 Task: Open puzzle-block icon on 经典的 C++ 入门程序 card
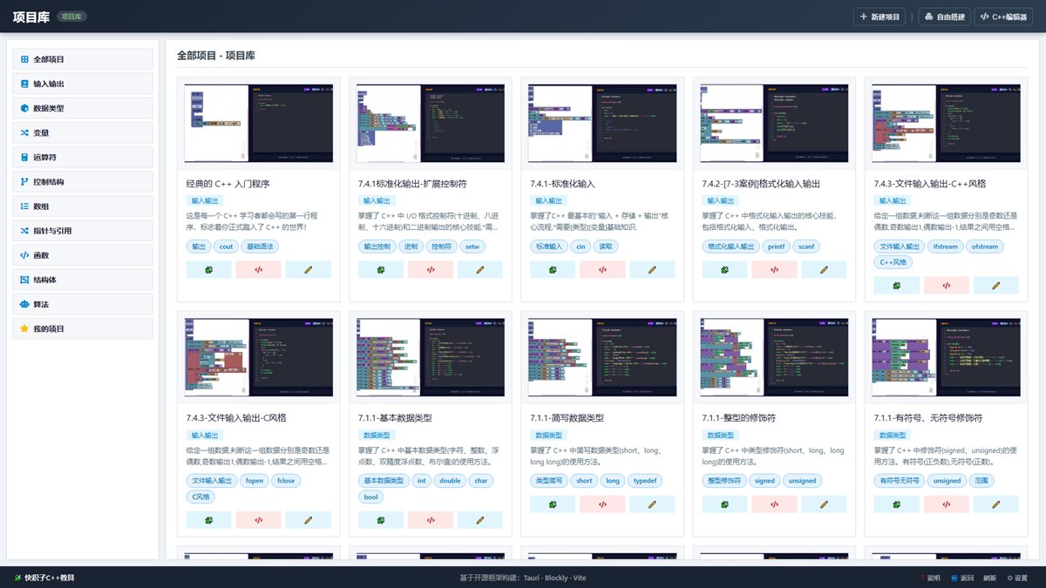(x=208, y=270)
